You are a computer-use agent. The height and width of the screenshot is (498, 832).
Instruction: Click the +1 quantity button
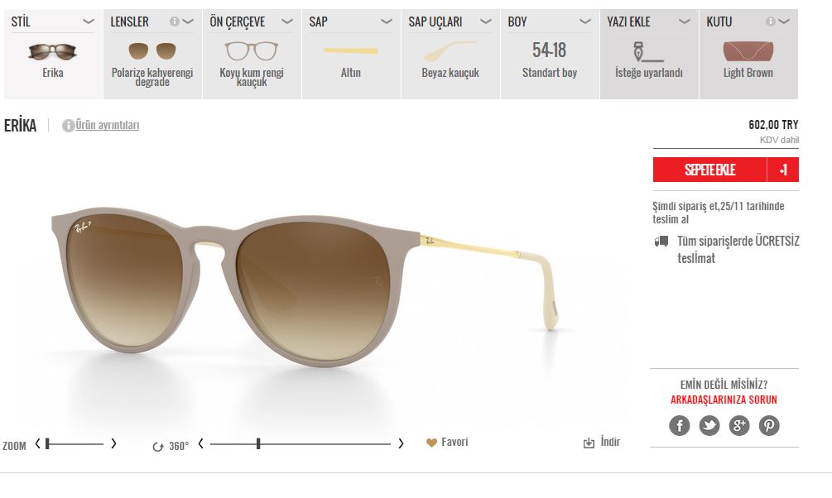click(783, 170)
